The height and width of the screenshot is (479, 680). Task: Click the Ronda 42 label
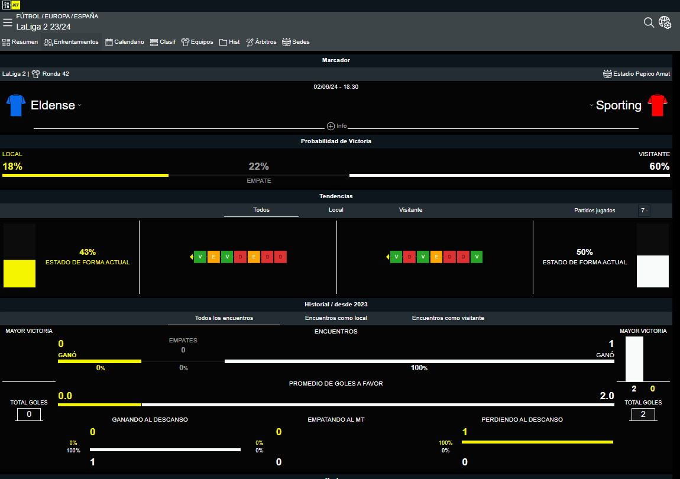[x=56, y=74]
